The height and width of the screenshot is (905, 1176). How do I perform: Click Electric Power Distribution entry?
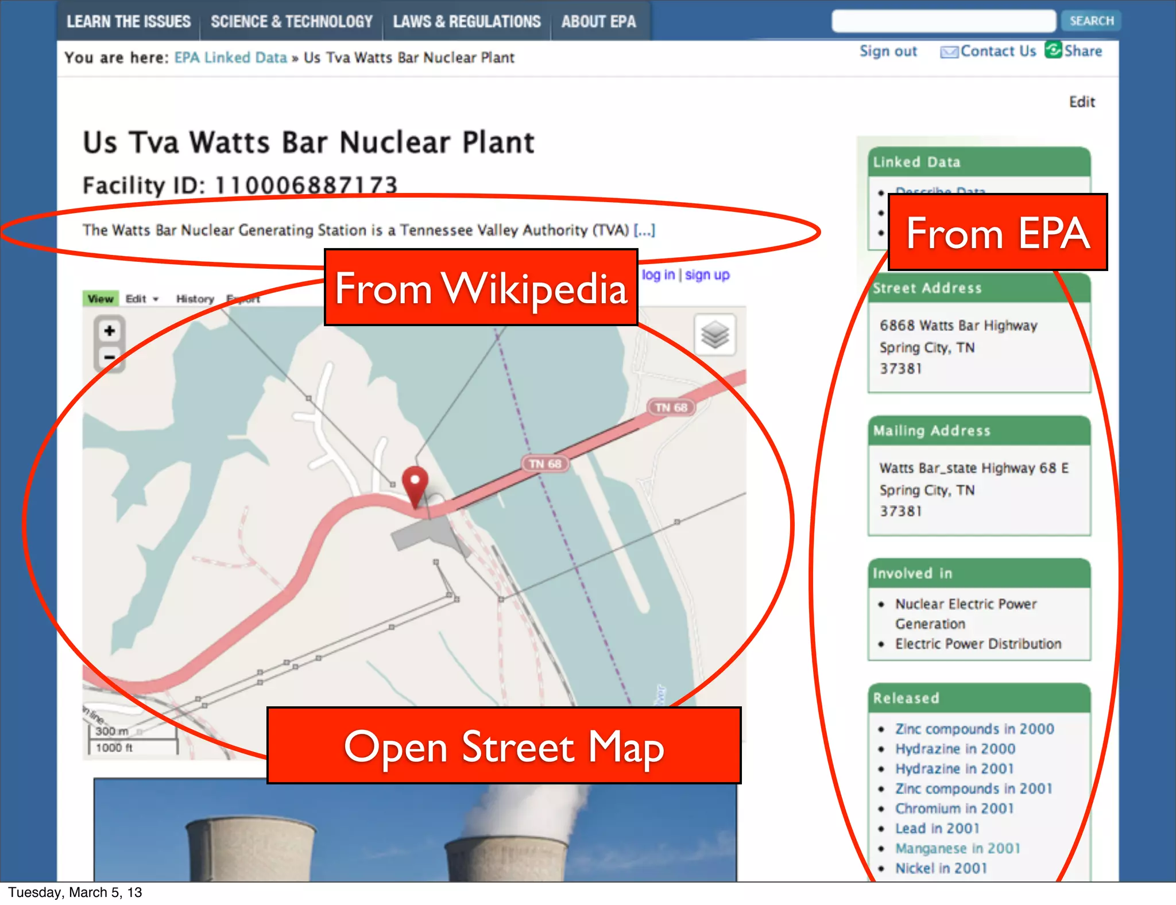tap(978, 644)
